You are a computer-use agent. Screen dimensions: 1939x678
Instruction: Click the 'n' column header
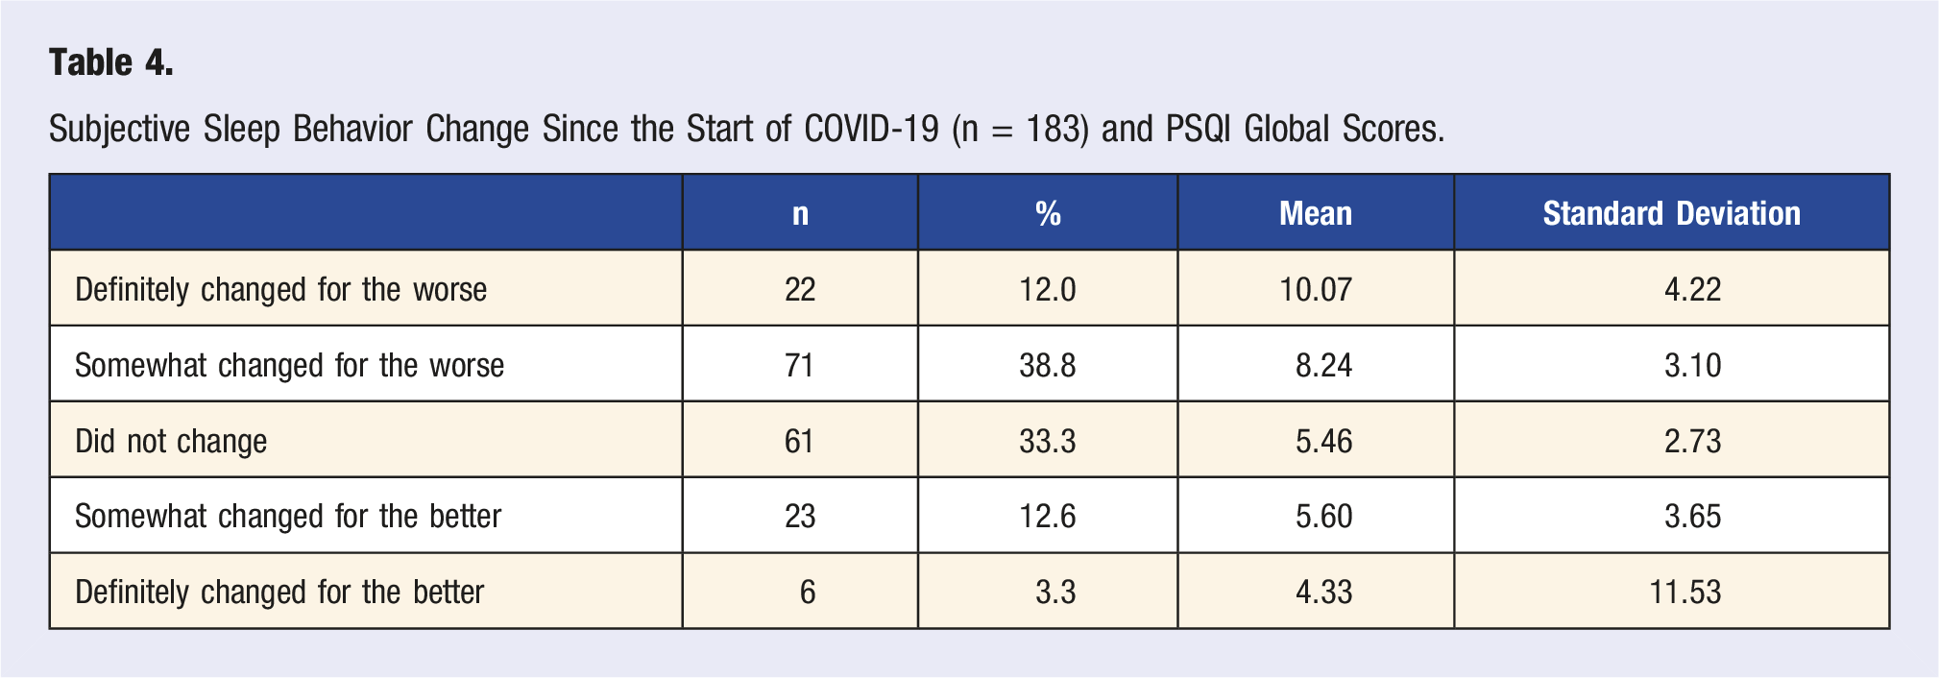(800, 213)
